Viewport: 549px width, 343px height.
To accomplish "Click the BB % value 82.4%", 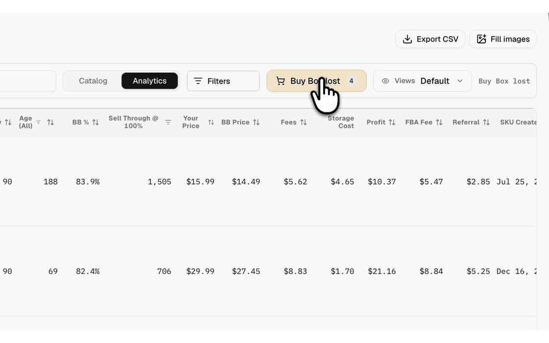I will tap(88, 271).
